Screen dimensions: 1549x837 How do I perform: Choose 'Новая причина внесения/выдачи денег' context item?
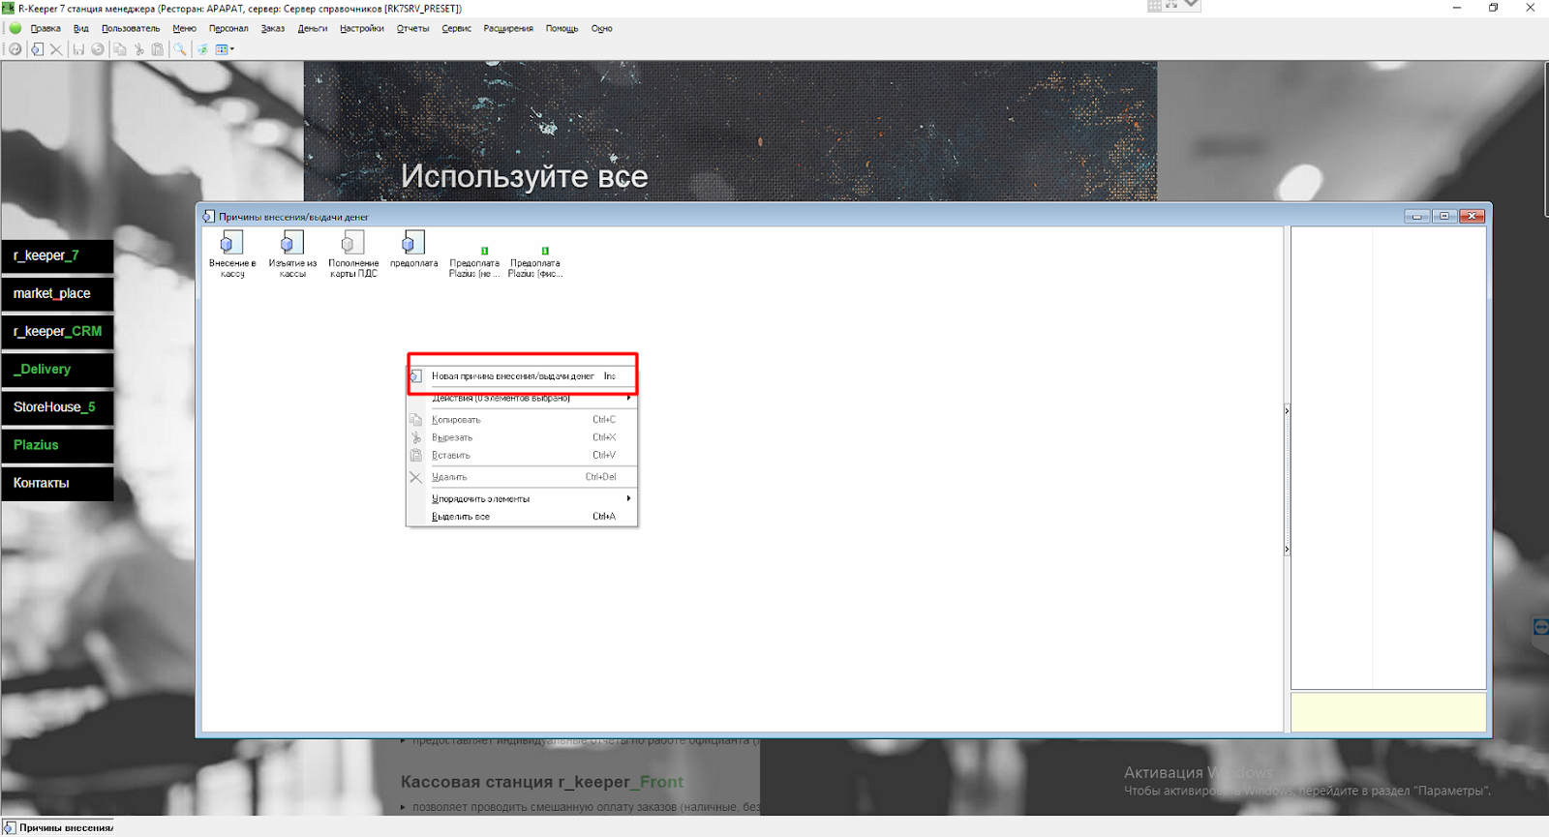click(522, 376)
